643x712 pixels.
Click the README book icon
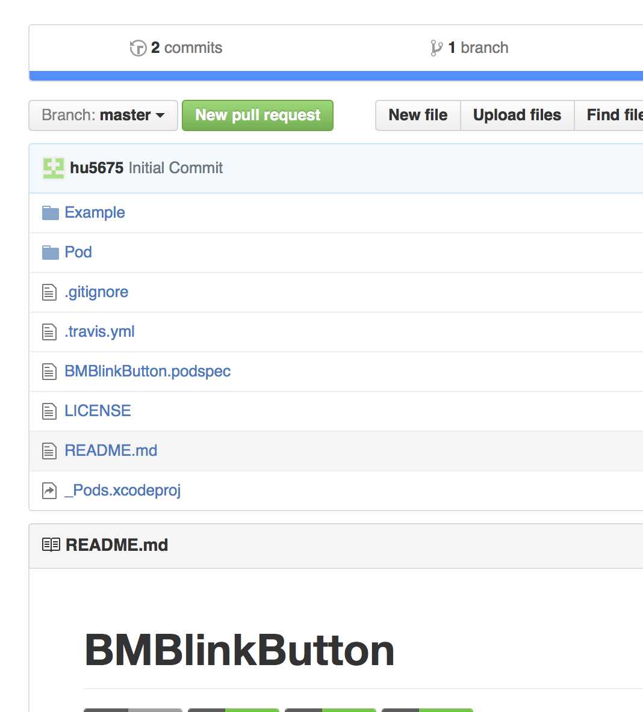pyautogui.click(x=51, y=545)
